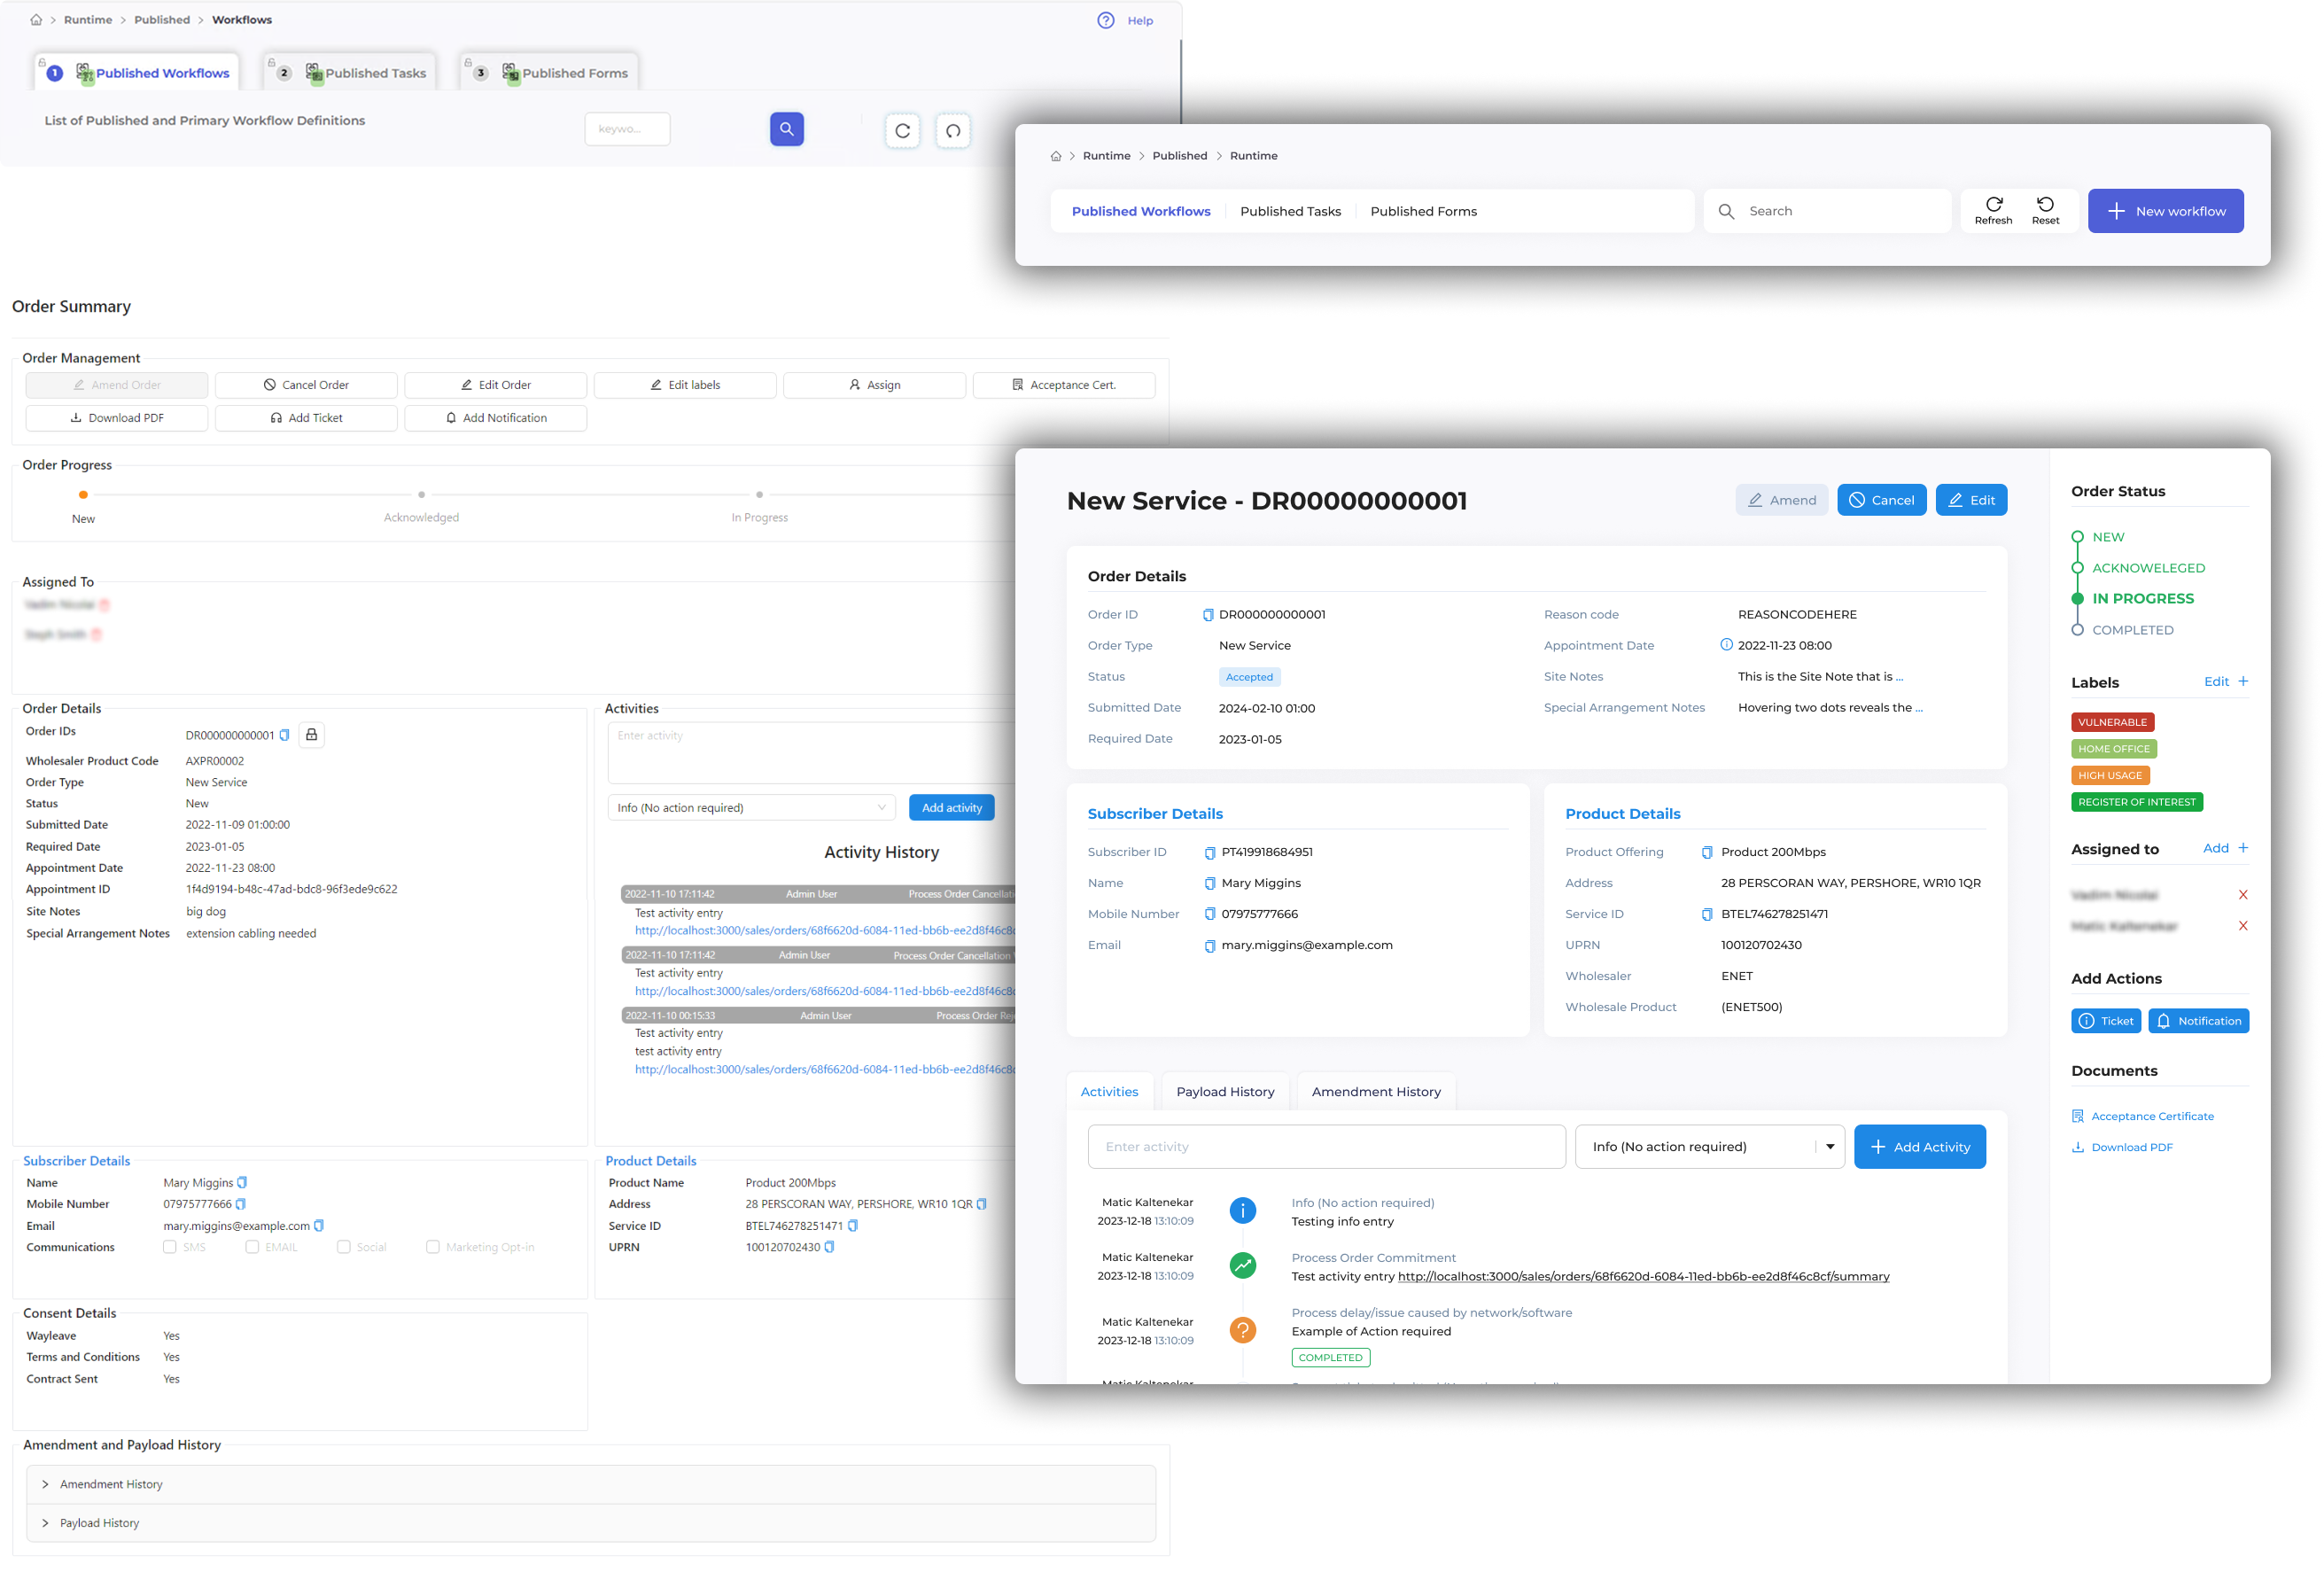The width and height of the screenshot is (2324, 1580).
Task: Switch to Payload History tab
Action: click(1225, 1092)
